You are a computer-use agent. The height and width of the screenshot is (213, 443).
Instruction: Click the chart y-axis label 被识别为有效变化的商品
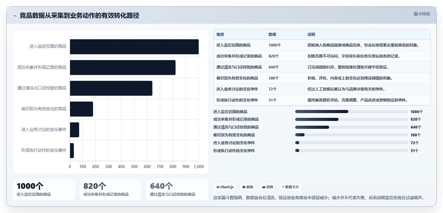(x=44, y=109)
